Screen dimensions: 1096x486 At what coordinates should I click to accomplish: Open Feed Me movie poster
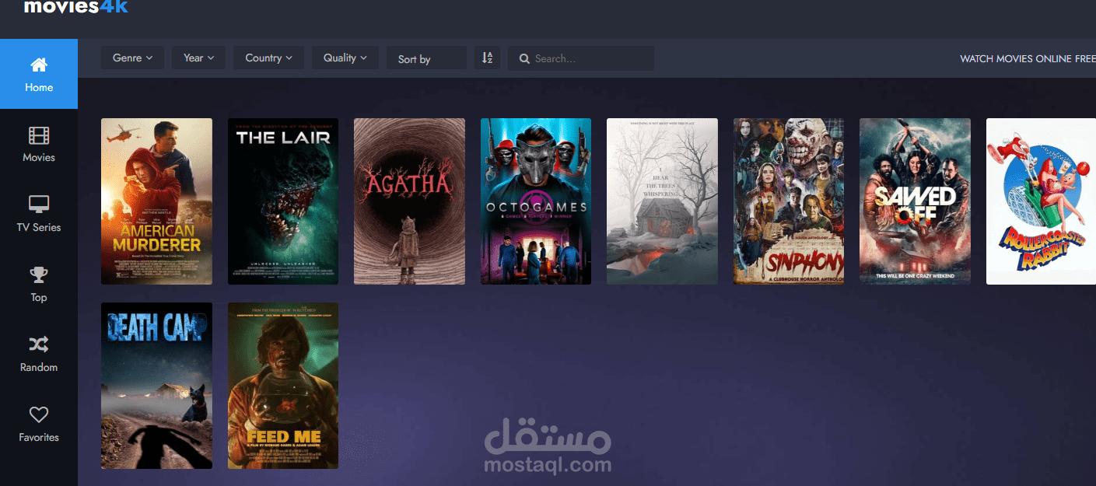[283, 386]
